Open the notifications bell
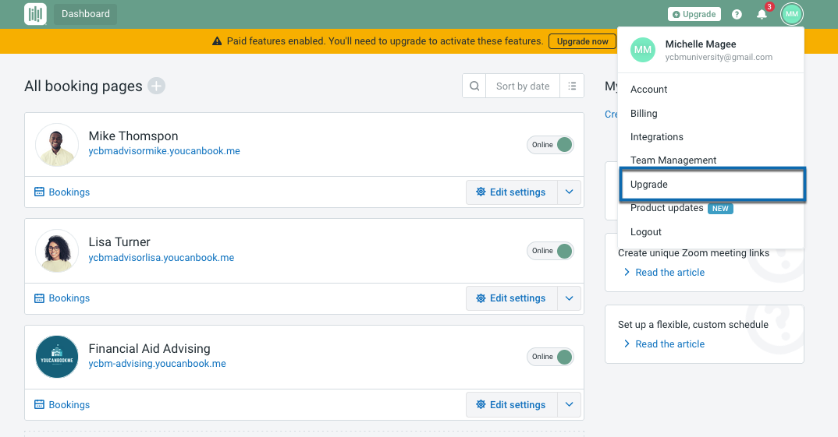 pyautogui.click(x=762, y=14)
